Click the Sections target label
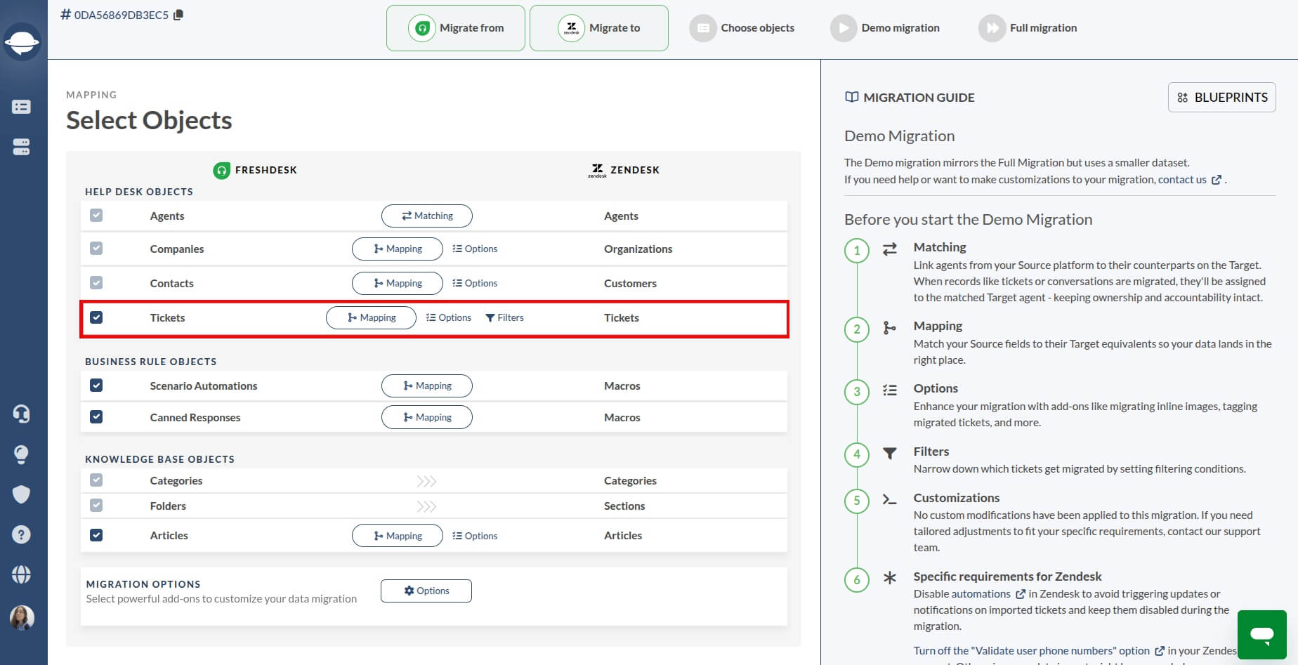 pyautogui.click(x=624, y=506)
